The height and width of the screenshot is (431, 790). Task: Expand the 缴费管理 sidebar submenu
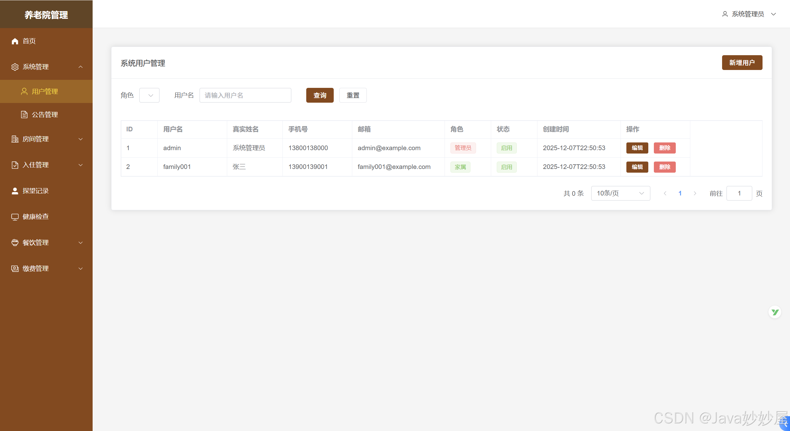(81, 269)
